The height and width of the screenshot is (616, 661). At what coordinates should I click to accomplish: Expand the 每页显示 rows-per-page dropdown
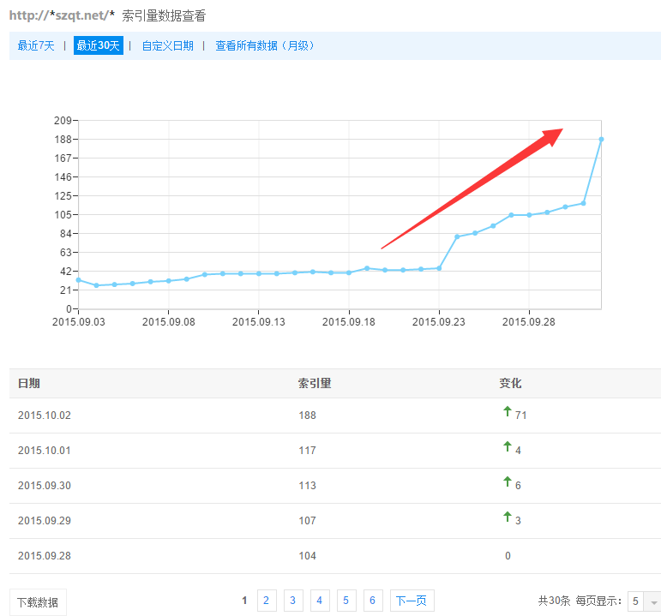pyautogui.click(x=652, y=601)
